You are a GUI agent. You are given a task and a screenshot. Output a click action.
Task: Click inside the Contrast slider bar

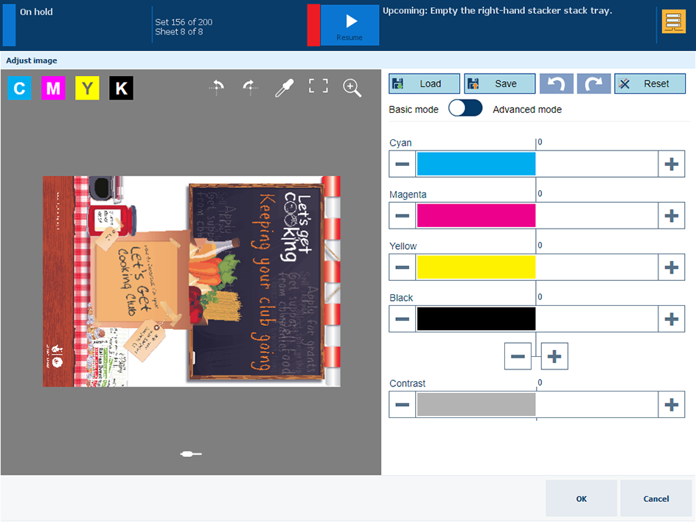[x=536, y=405]
